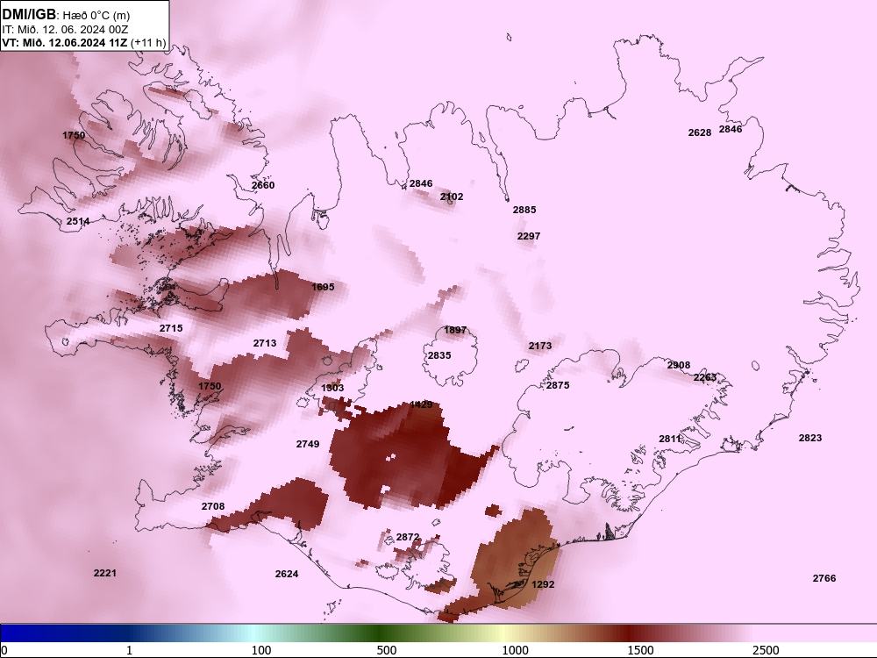This screenshot has height=658, width=877.
Task: Click the map value 1897
Action: tap(454, 330)
